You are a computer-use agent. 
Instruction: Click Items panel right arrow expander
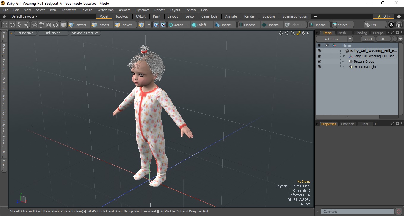click(402, 33)
